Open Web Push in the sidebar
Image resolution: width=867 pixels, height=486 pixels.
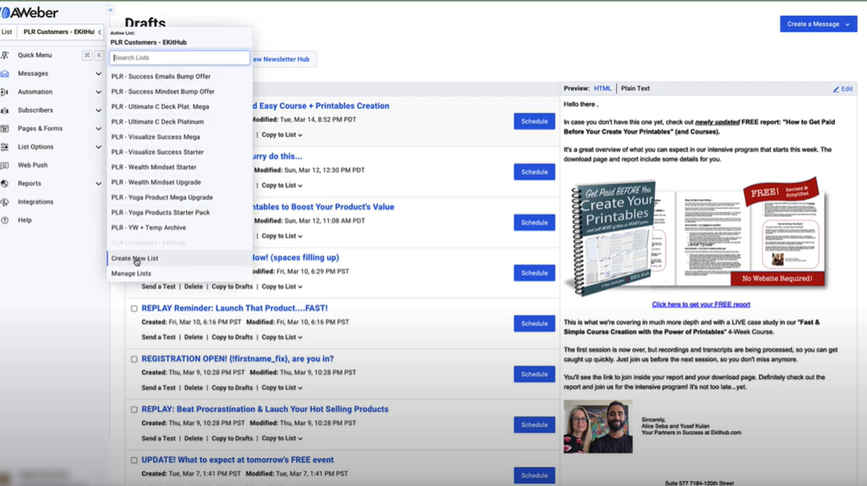point(32,164)
